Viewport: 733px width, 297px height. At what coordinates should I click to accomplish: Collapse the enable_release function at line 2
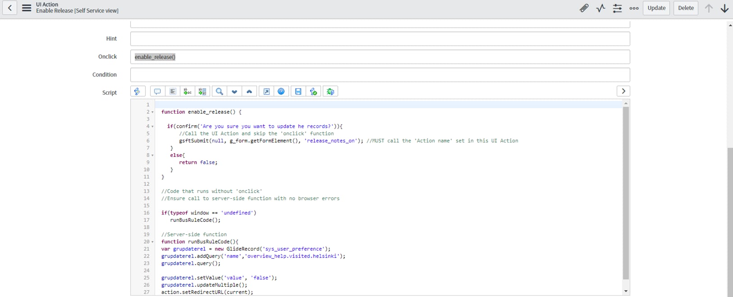click(152, 112)
